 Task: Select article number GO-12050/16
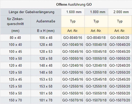point(73,72)
